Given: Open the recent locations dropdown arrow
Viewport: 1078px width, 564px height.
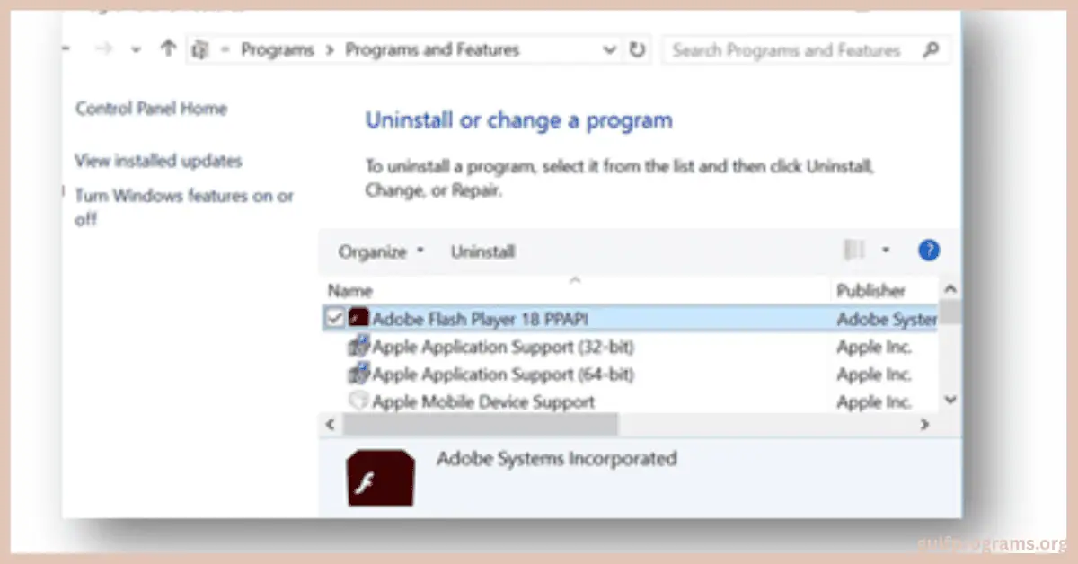Looking at the screenshot, I should coord(136,50).
